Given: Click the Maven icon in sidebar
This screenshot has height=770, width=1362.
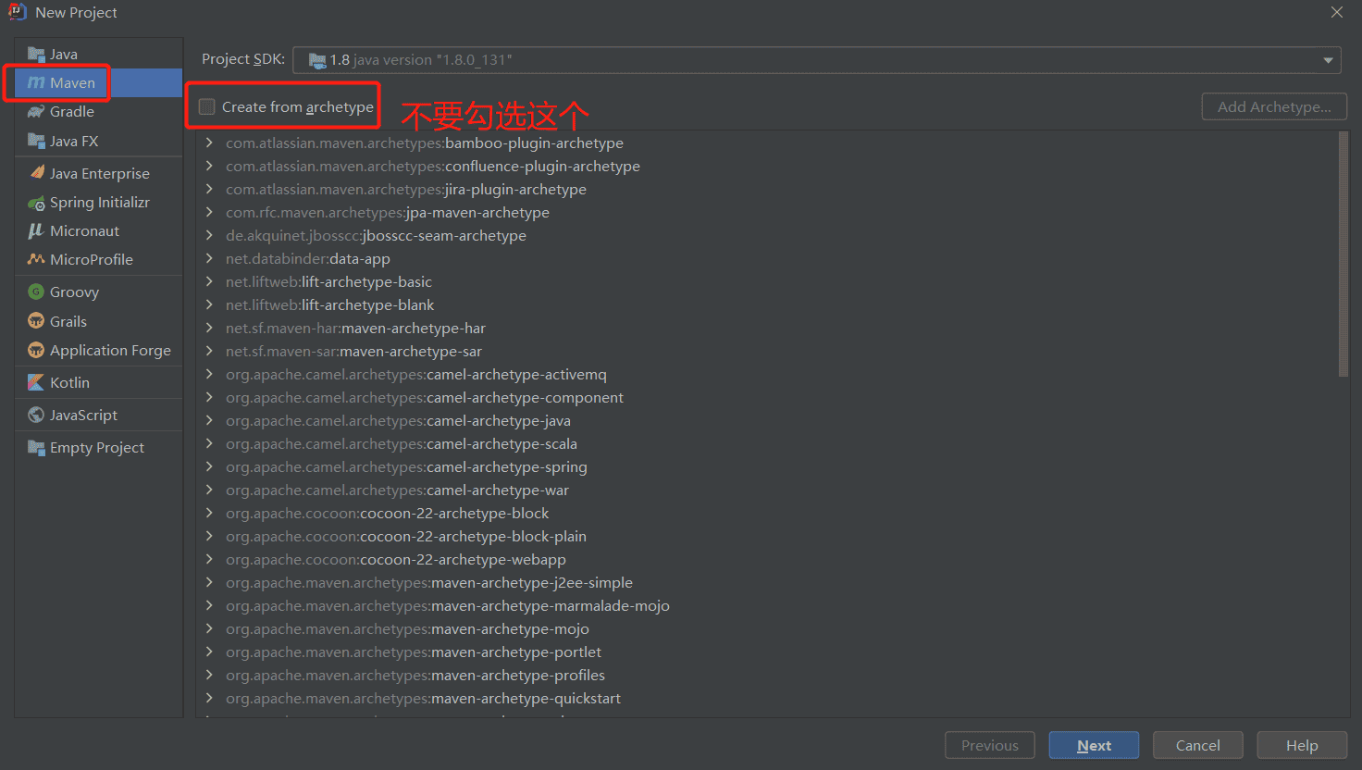Looking at the screenshot, I should (36, 82).
